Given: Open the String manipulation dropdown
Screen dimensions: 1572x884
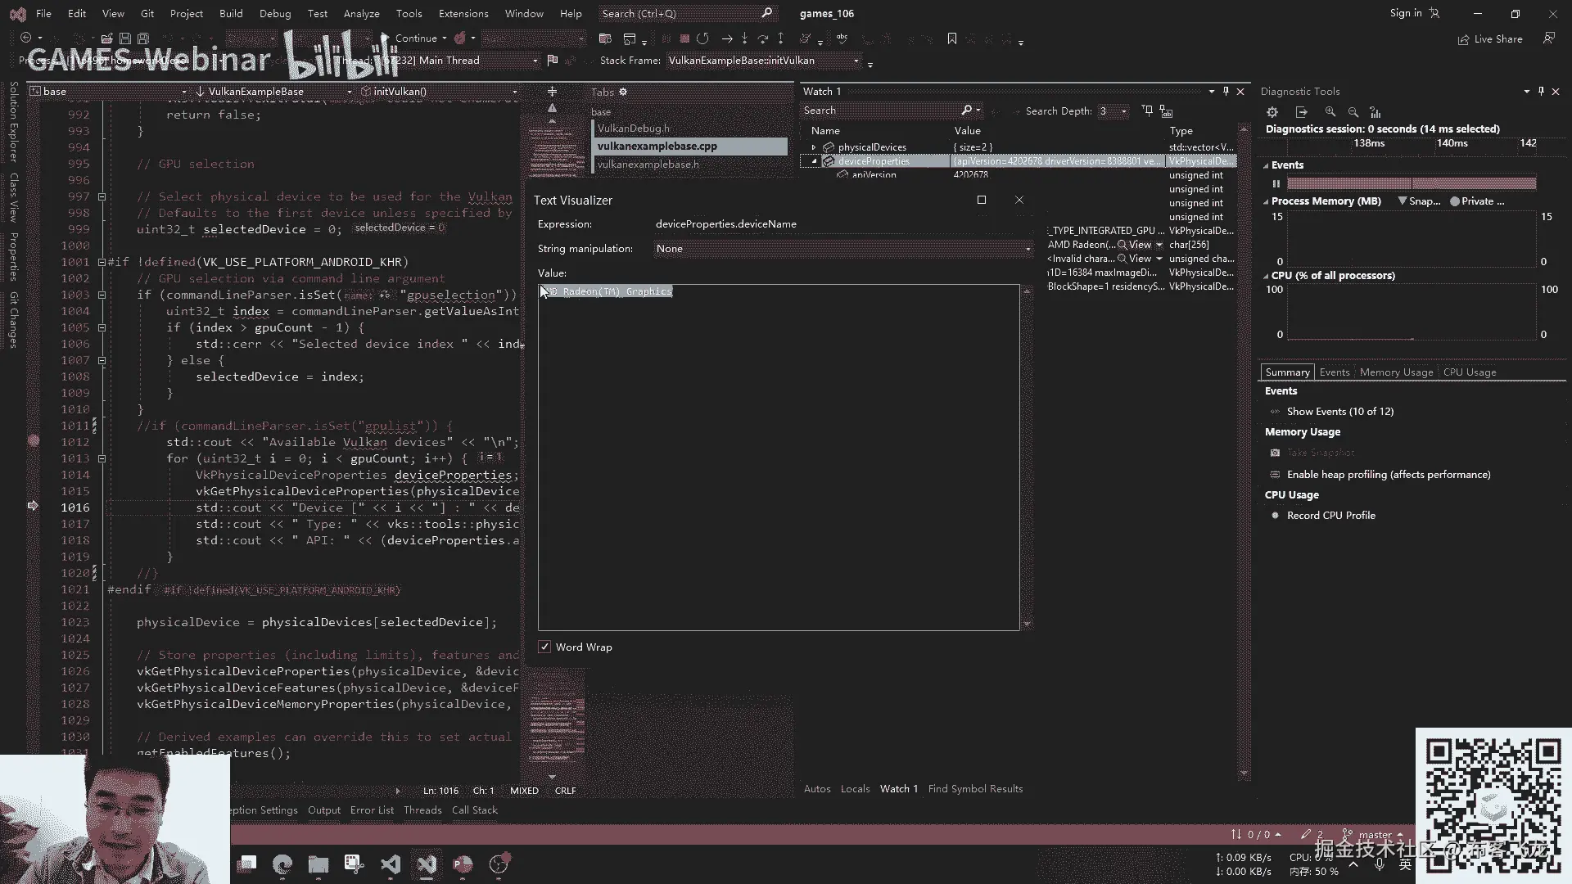Looking at the screenshot, I should [842, 249].
